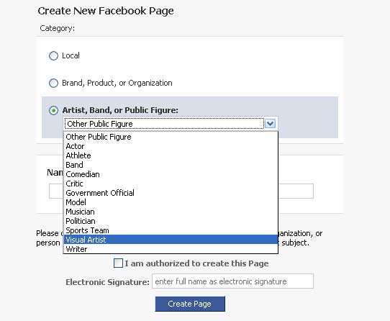Pick Musician from the category options
The height and width of the screenshot is (321, 390).
pos(171,212)
